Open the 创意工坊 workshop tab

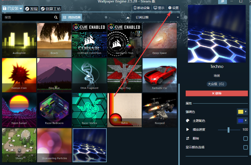click(50, 9)
